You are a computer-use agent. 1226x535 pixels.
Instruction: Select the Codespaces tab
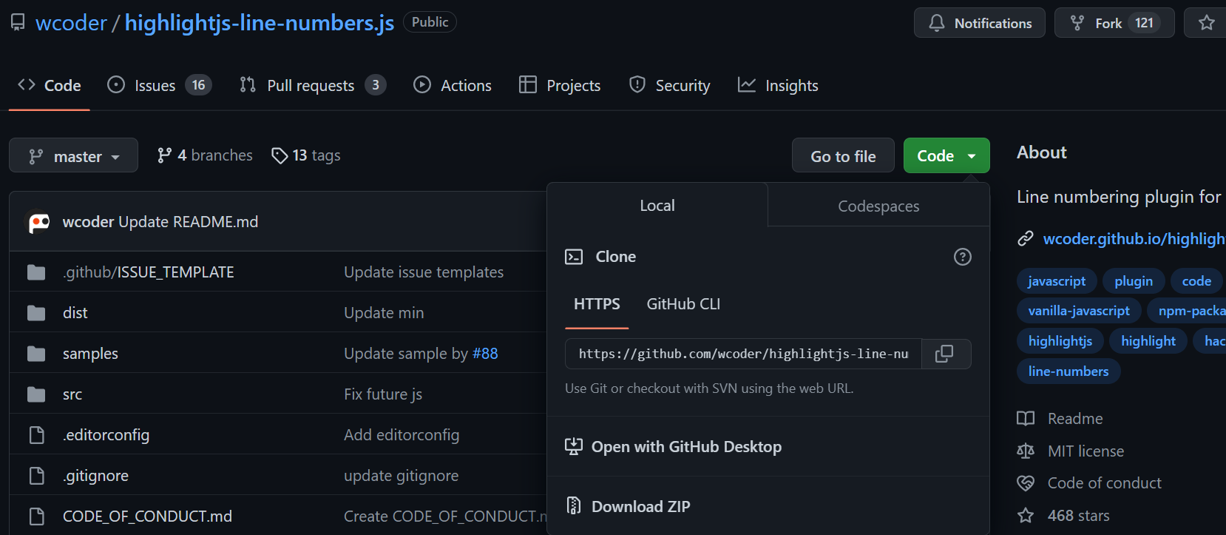click(878, 206)
